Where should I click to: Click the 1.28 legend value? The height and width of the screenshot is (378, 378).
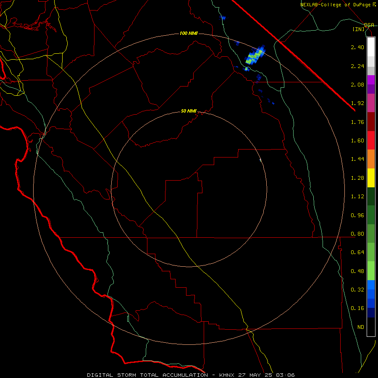(357, 178)
